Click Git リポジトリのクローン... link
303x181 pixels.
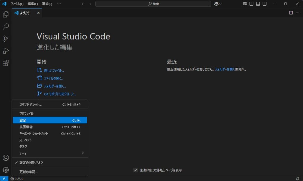(60, 94)
